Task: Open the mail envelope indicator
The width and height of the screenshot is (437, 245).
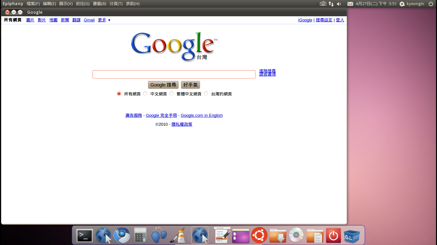Action: (x=350, y=4)
